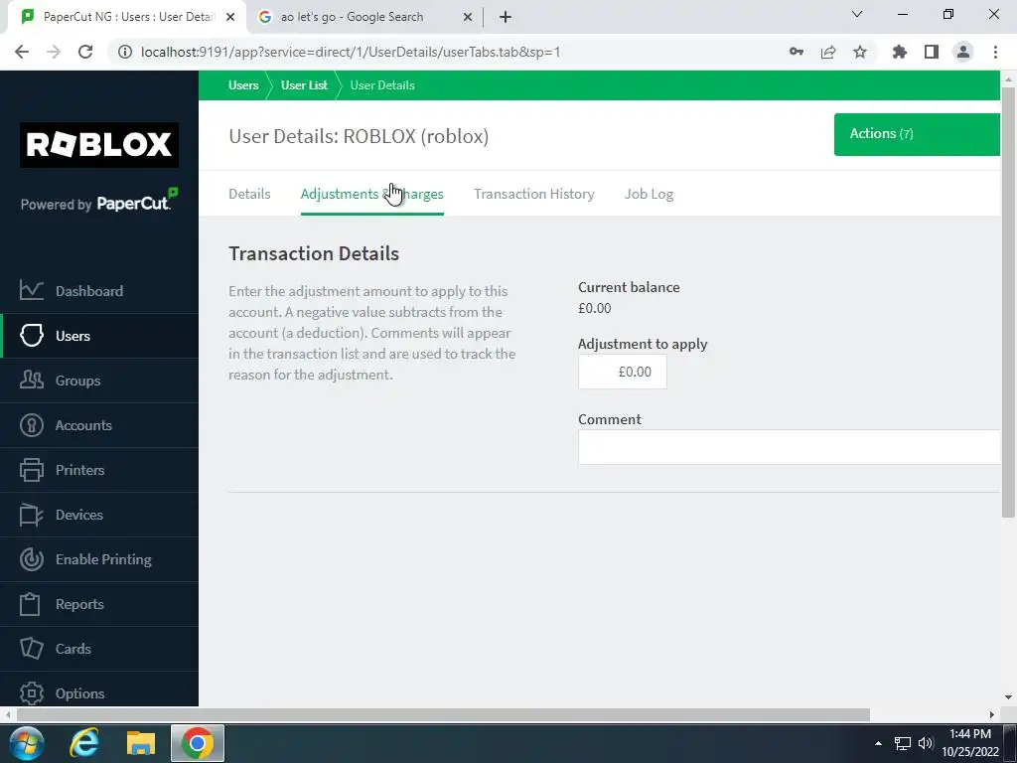Switch to PaperCut NG browser tab
1017x763 pixels.
tap(126, 17)
